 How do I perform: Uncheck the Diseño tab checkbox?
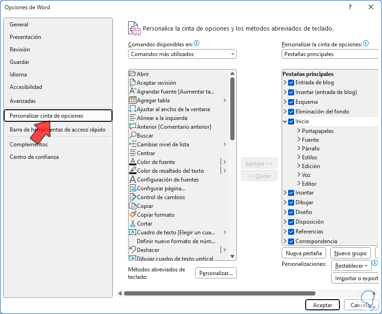click(291, 212)
